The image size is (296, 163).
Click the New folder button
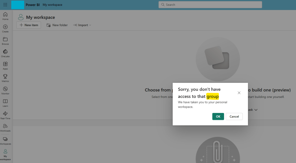coord(57,25)
